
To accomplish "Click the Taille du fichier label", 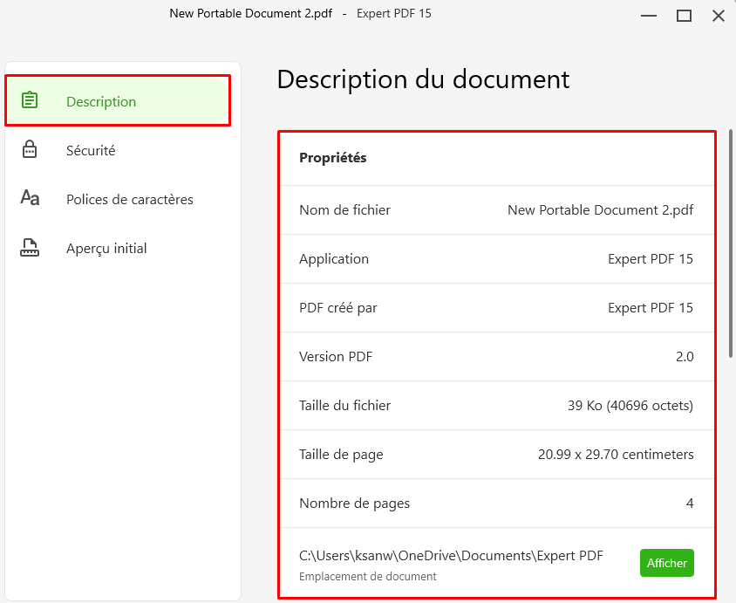I will pyautogui.click(x=345, y=405).
